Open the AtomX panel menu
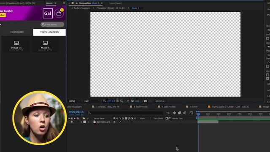 pos(55,3)
